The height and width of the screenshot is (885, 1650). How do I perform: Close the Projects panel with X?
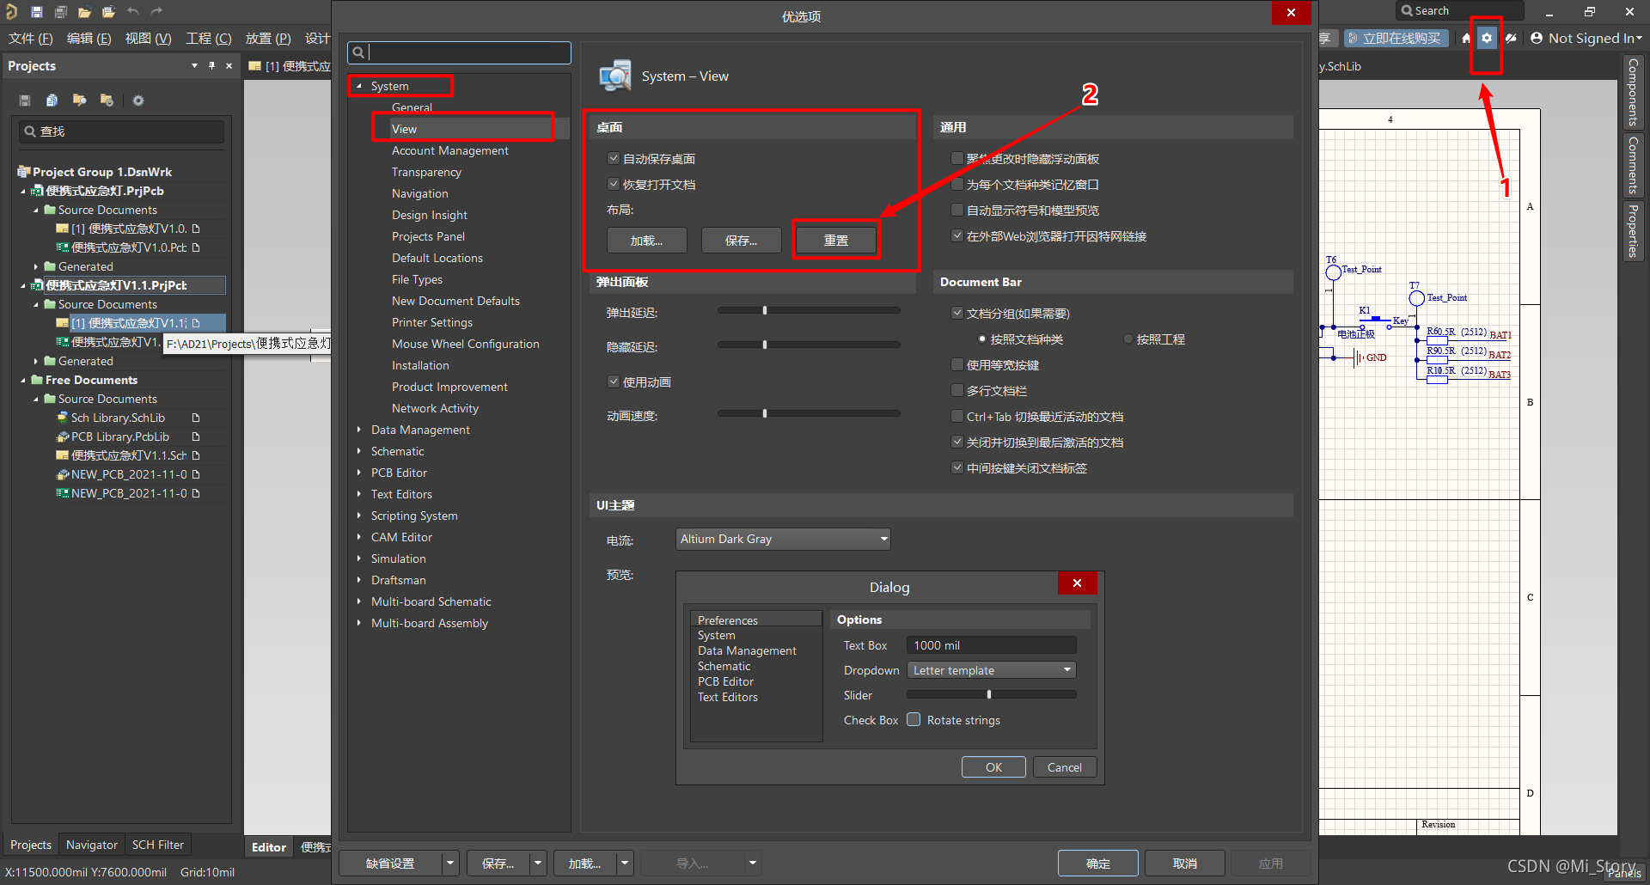[229, 65]
